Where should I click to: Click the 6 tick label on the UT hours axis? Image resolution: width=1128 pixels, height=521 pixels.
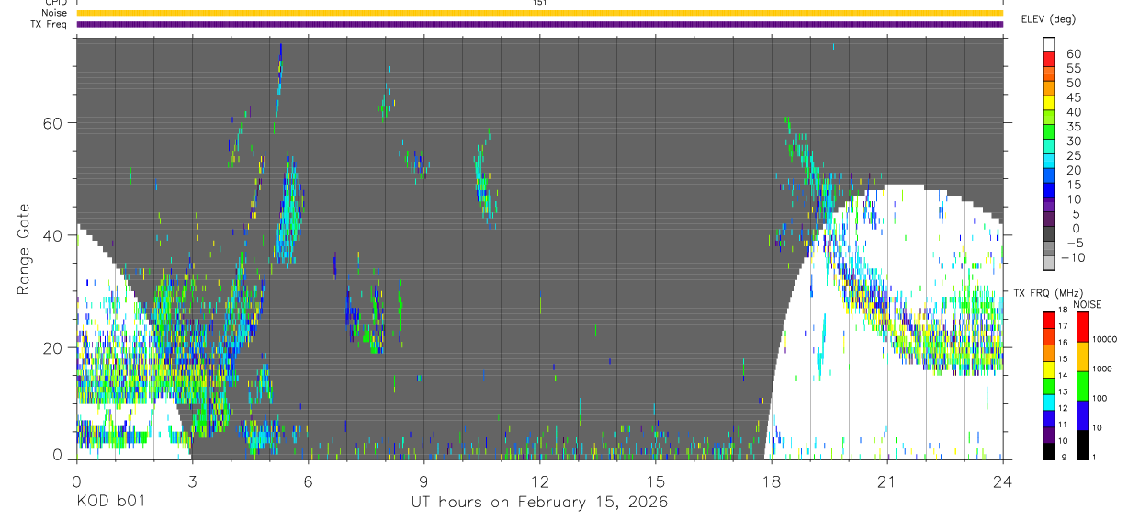pyautogui.click(x=309, y=481)
